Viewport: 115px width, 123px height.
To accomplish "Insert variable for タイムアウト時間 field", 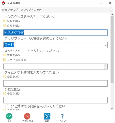I will click(12, 77).
